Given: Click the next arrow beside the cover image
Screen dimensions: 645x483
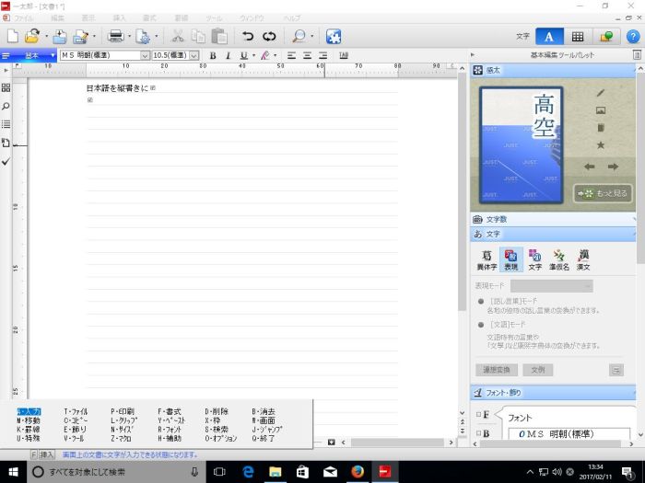Looking at the screenshot, I should pos(613,167).
